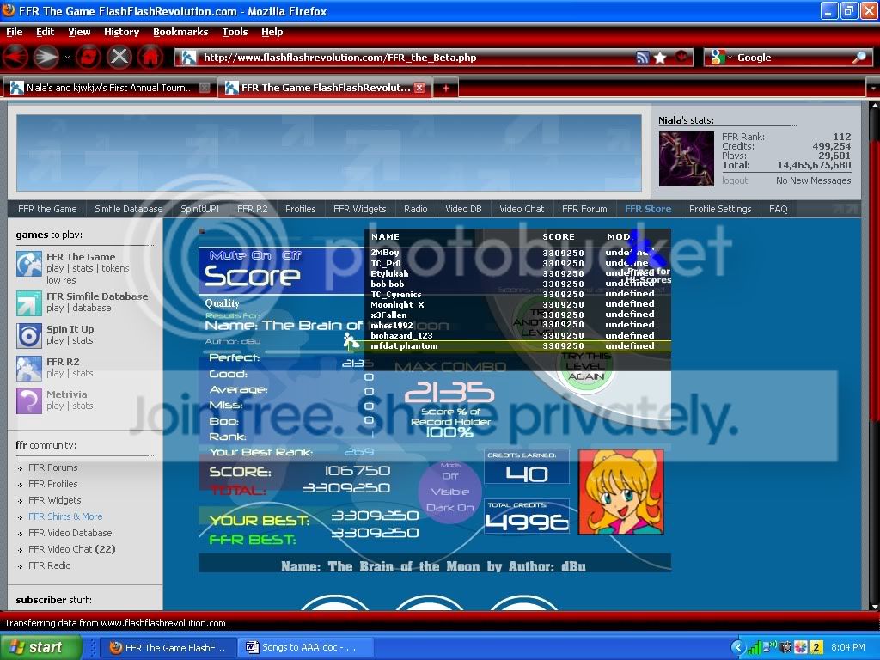Image resolution: width=880 pixels, height=660 pixels.
Task: Switch to Niala's and kjwkjw's Tournament tab
Action: 103,88
